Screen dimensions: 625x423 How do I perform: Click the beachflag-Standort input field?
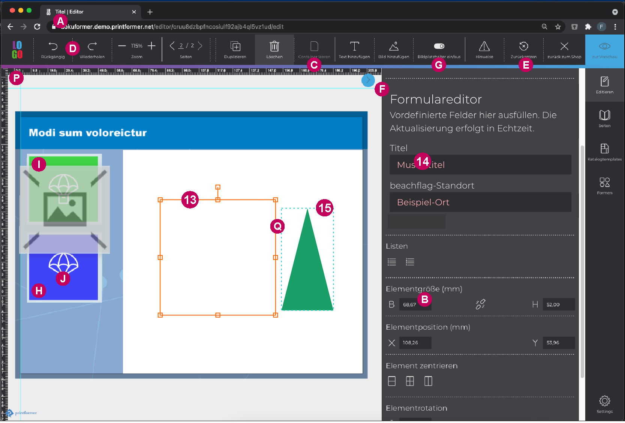point(480,202)
